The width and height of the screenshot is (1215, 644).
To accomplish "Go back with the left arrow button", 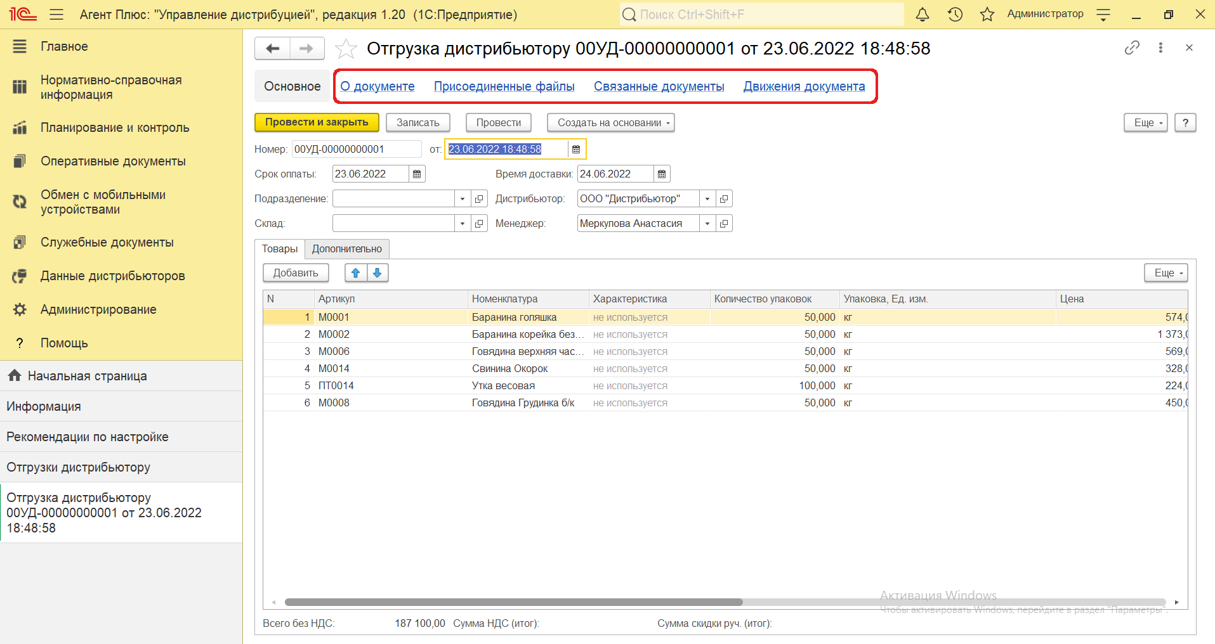I will tap(273, 48).
